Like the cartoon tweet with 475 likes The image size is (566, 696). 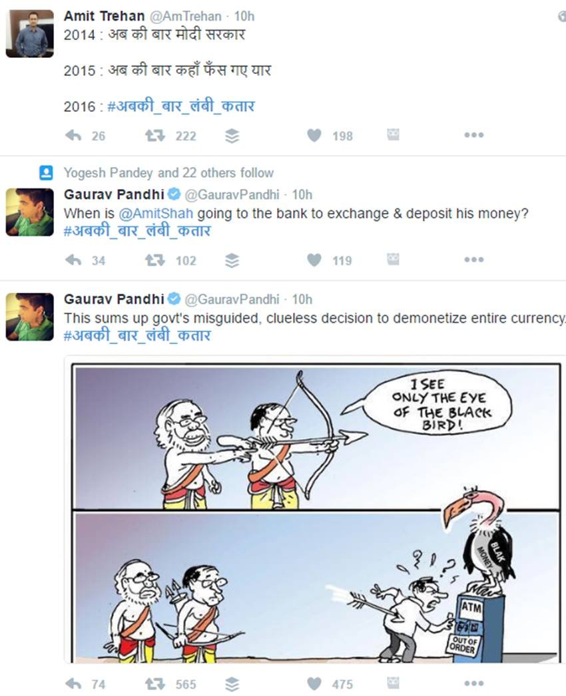(x=314, y=684)
